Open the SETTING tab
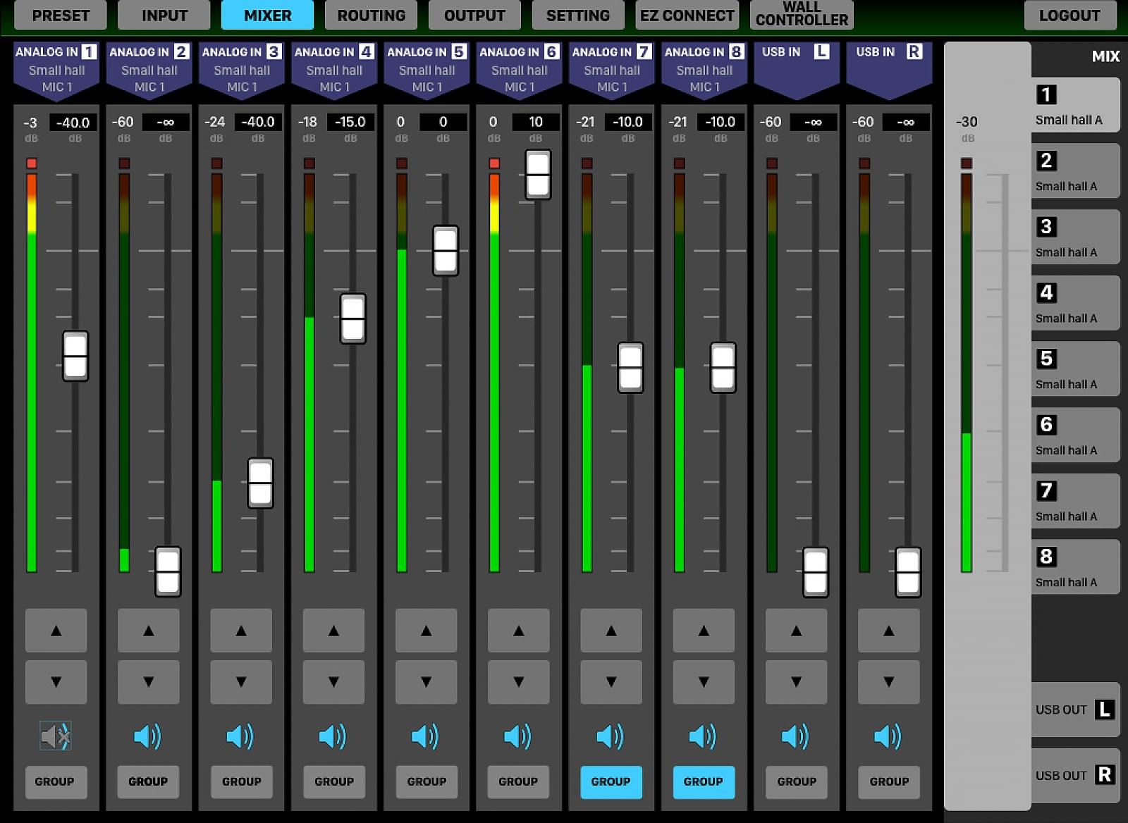The width and height of the screenshot is (1128, 823). click(x=578, y=15)
